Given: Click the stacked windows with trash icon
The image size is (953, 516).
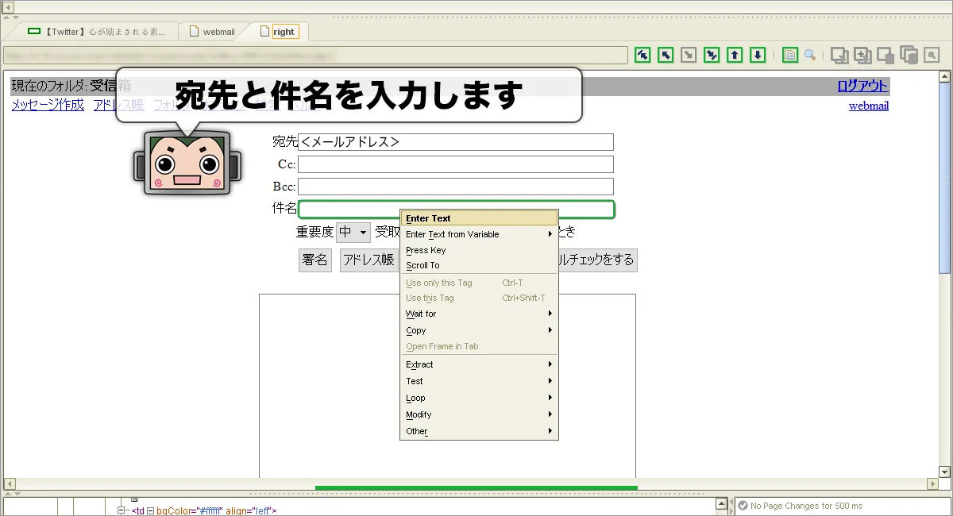Looking at the screenshot, I should click(x=909, y=55).
